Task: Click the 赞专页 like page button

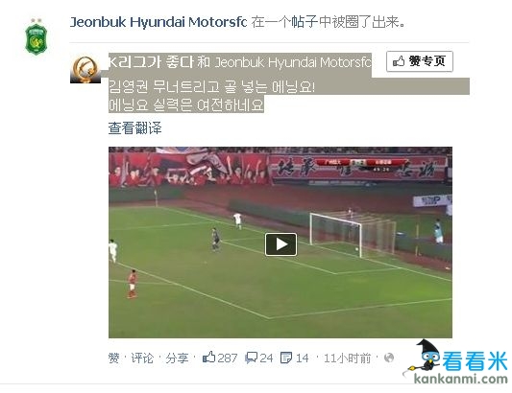Action: tap(419, 61)
